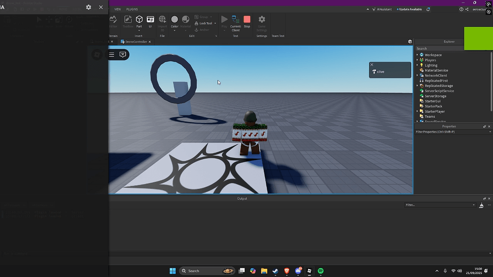Insert a UI object from the ribbon
Viewport: 493px width, 277px height.
click(150, 19)
